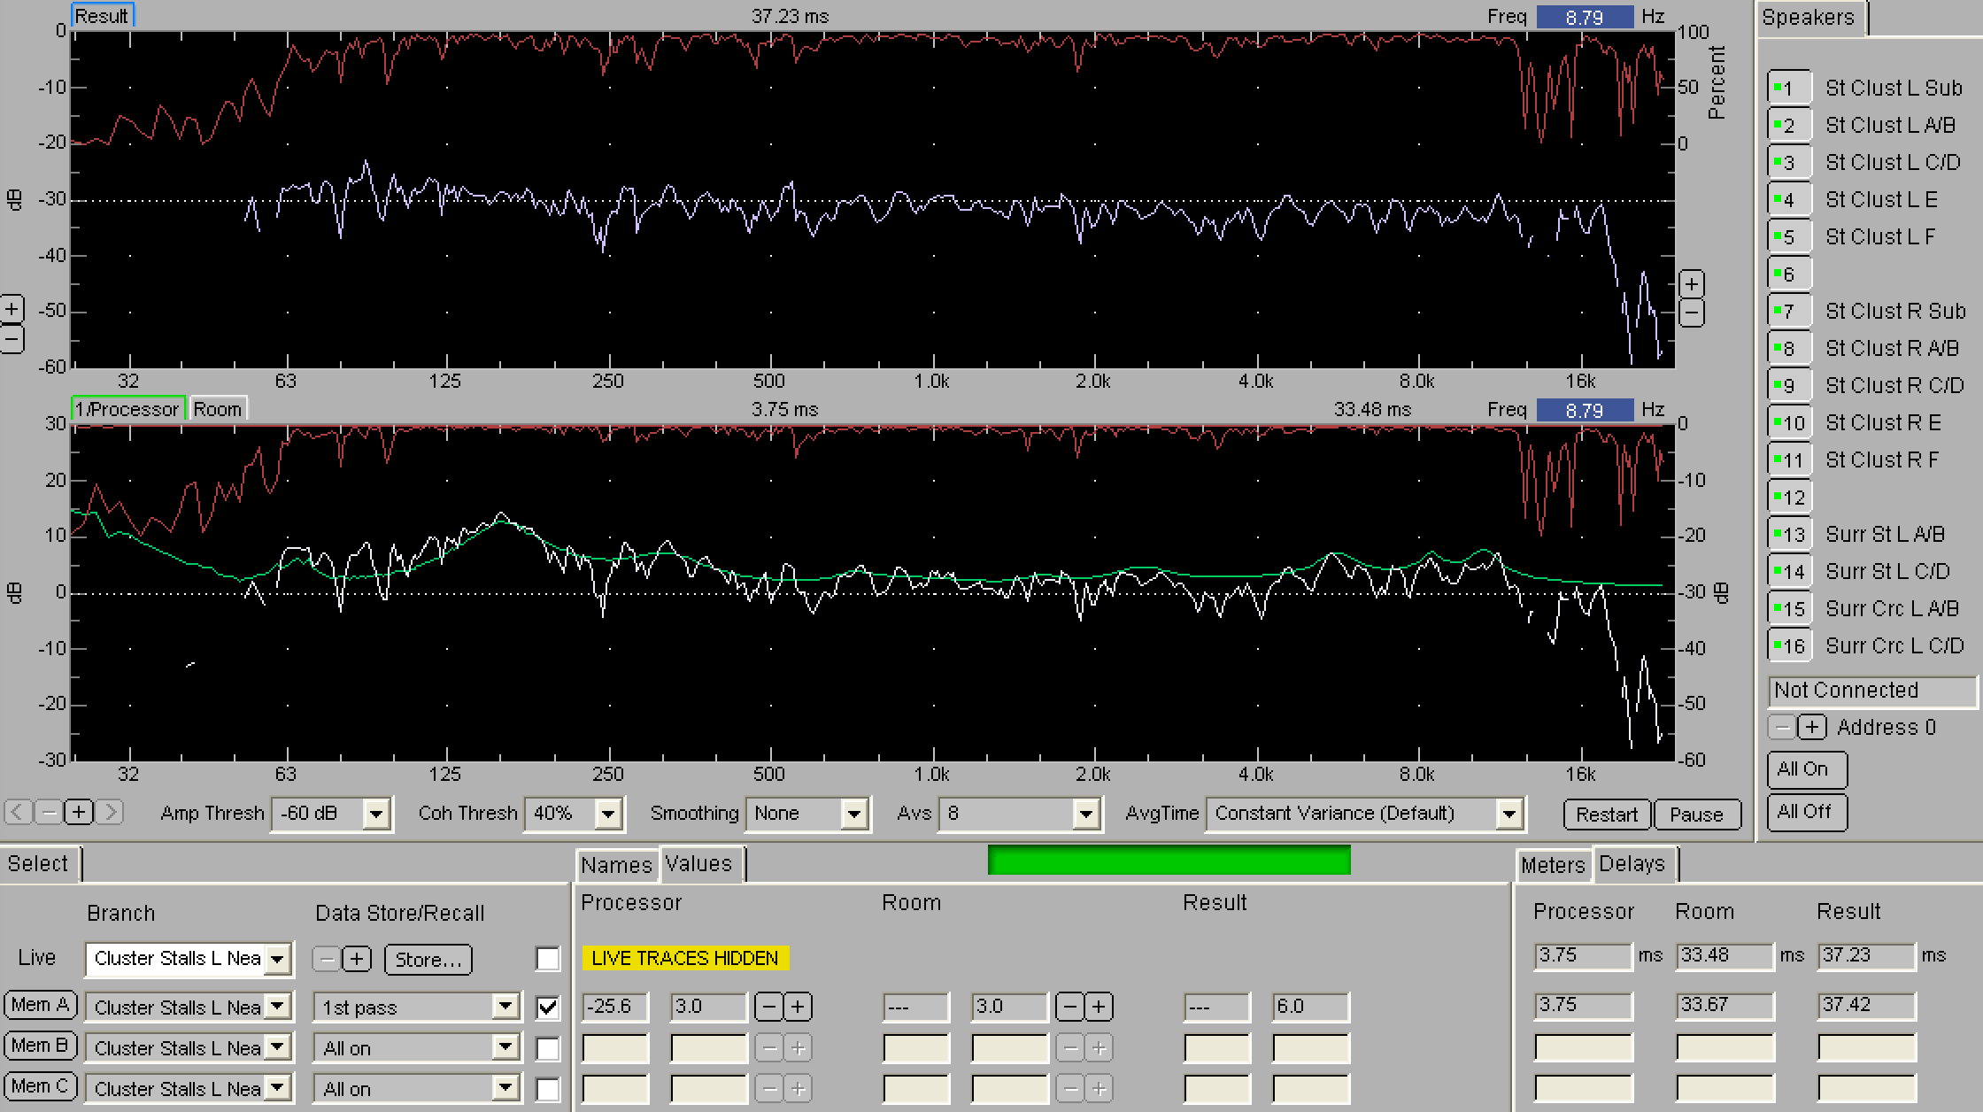This screenshot has height=1112, width=1983.
Task: Switch to the Room tab
Action: click(217, 409)
